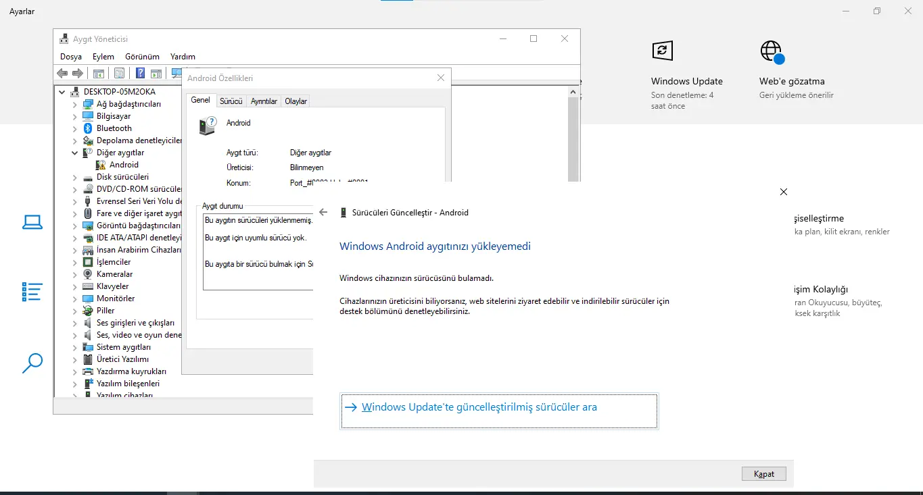Click the İşlemciler processor chip icon
The height and width of the screenshot is (495, 923).
pyautogui.click(x=87, y=262)
